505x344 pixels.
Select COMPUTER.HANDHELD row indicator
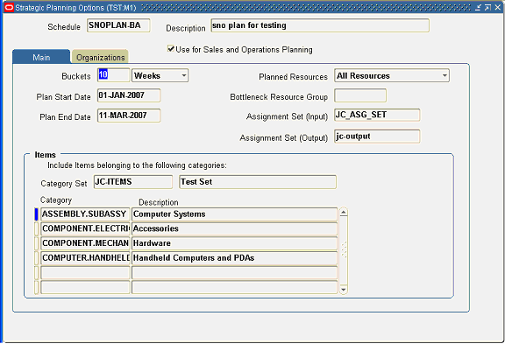tap(37, 258)
